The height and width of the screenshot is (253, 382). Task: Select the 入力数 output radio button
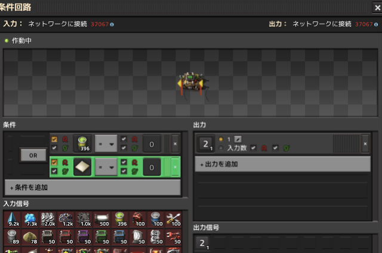click(221, 148)
